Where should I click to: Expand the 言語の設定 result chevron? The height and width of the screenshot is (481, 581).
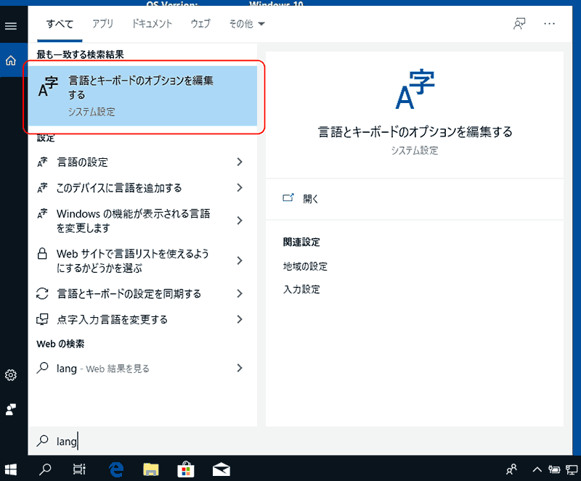pyautogui.click(x=240, y=162)
